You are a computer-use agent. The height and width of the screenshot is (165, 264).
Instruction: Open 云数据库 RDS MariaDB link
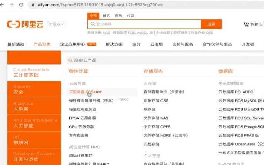(x=241, y=109)
